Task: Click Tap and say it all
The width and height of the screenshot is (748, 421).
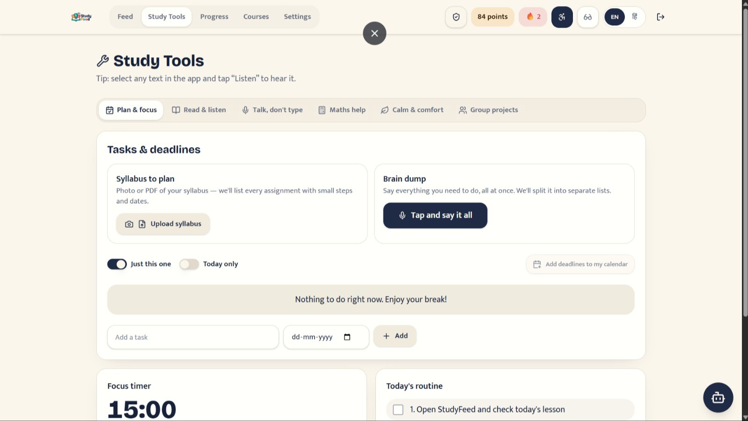Action: point(435,215)
